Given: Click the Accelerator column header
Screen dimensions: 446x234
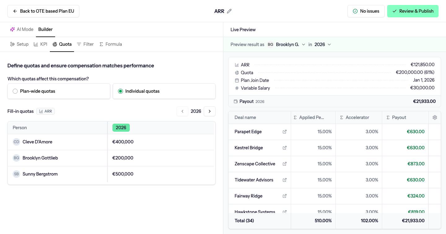Looking at the screenshot, I should [359, 117].
